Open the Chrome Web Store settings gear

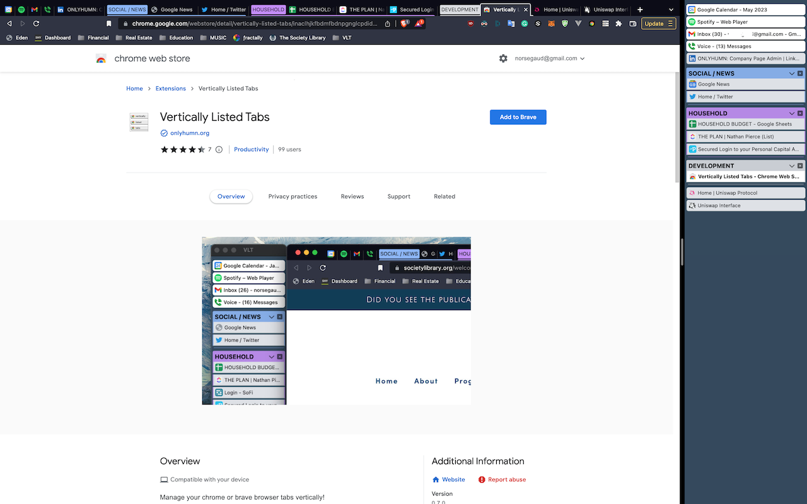click(x=503, y=58)
